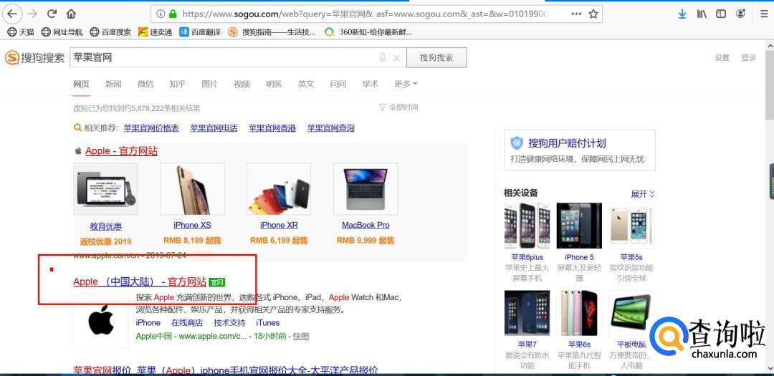Clear the search box with the X icon
This screenshot has width=774, height=376.
pos(396,58)
